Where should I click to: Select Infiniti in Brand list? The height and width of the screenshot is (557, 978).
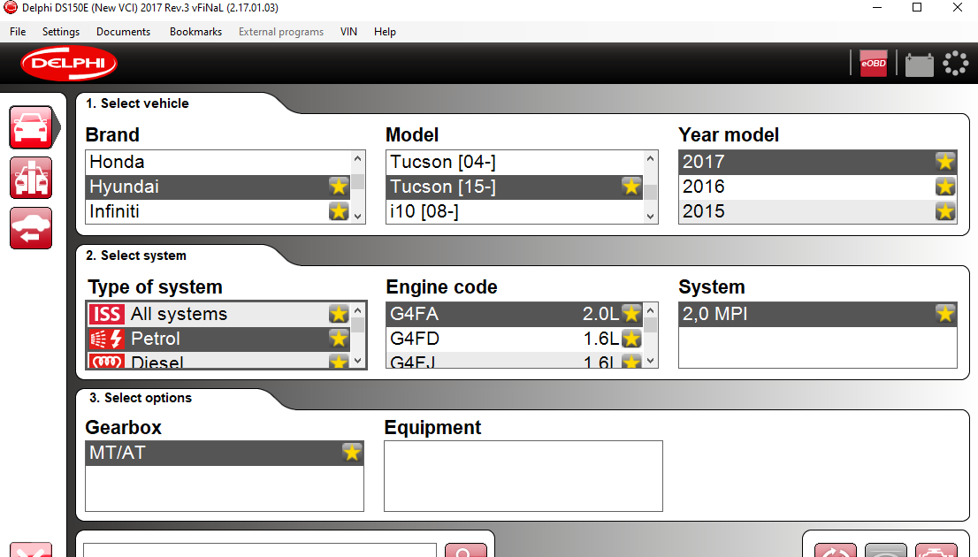(x=218, y=211)
